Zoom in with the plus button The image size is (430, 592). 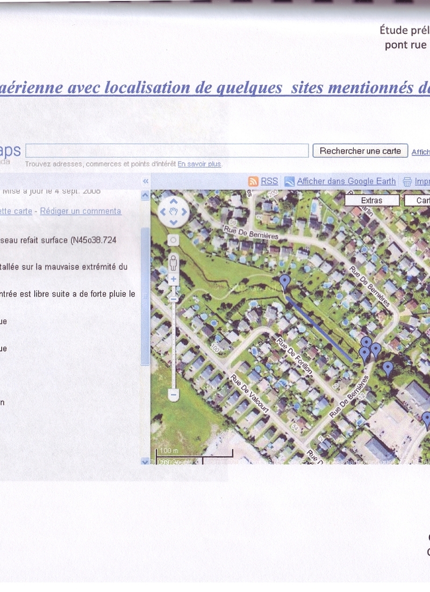tap(173, 279)
